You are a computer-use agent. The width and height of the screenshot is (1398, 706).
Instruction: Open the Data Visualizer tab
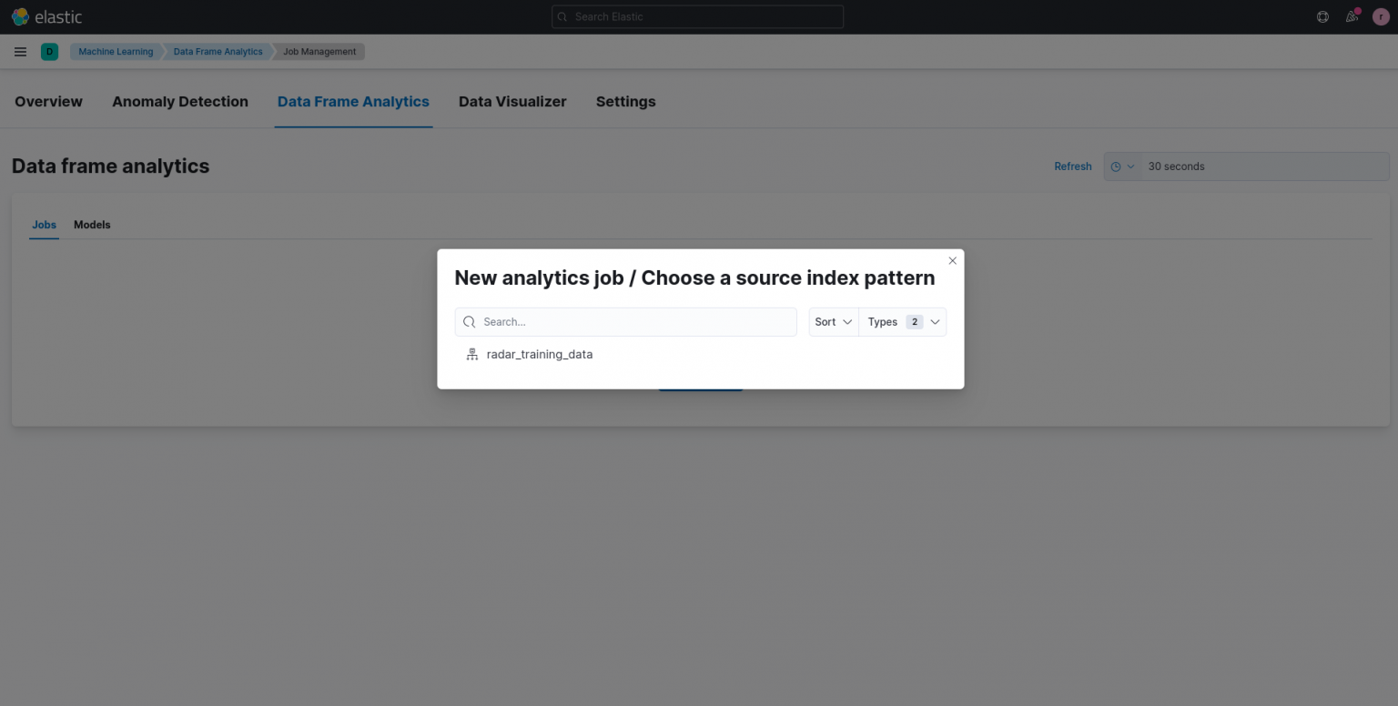512,101
